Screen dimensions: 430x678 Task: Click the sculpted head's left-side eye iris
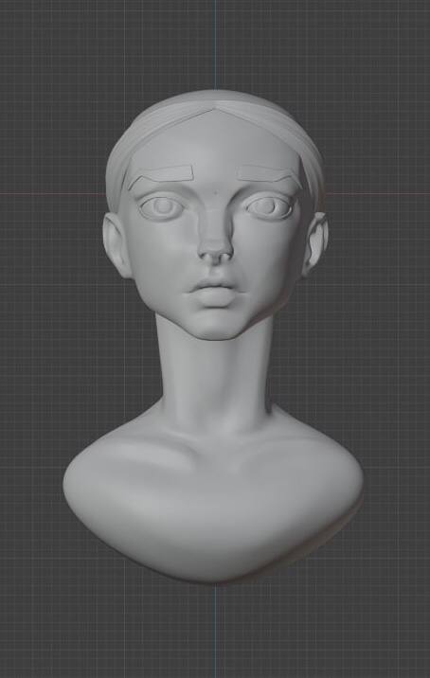pos(163,206)
